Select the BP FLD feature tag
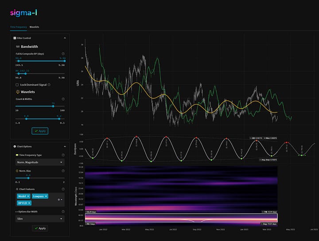This screenshot has width=319, height=241. 23,203
